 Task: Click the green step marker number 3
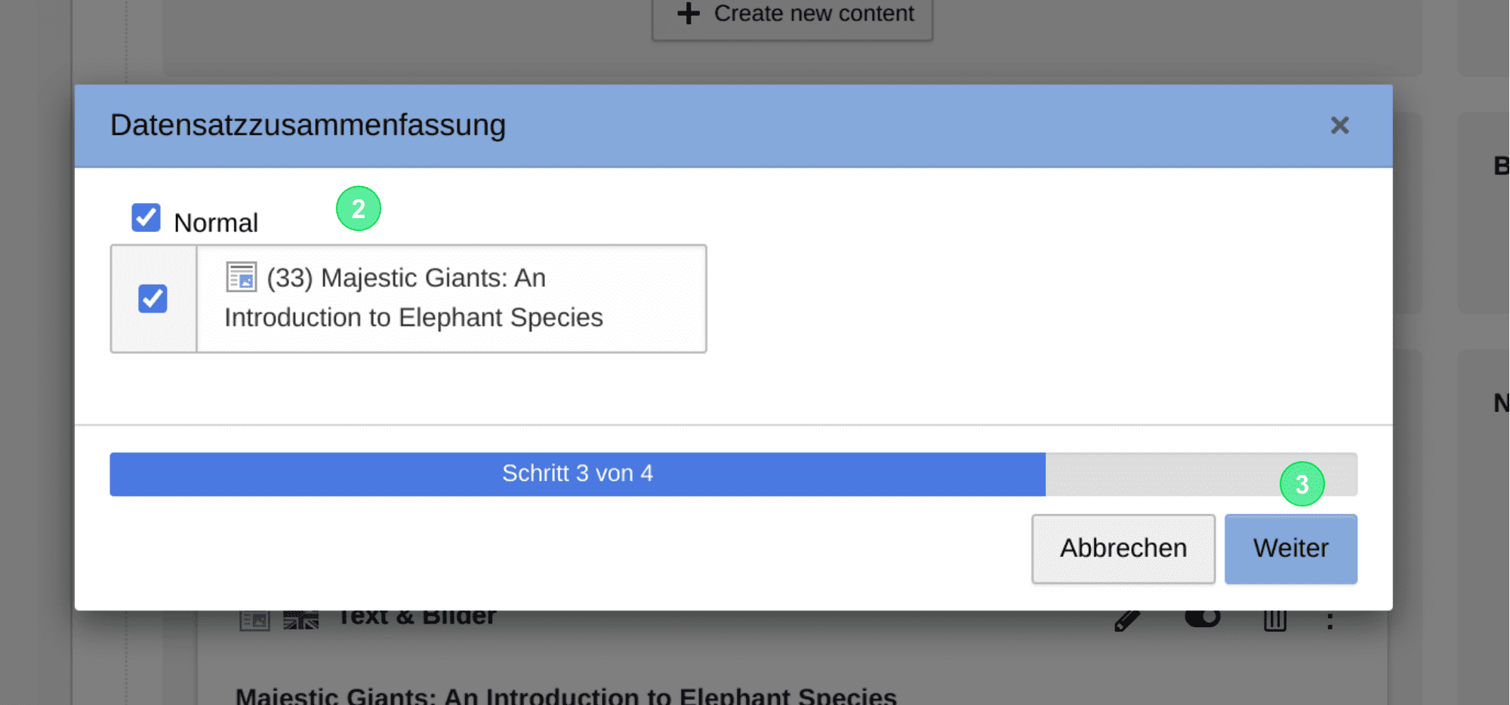click(1302, 484)
